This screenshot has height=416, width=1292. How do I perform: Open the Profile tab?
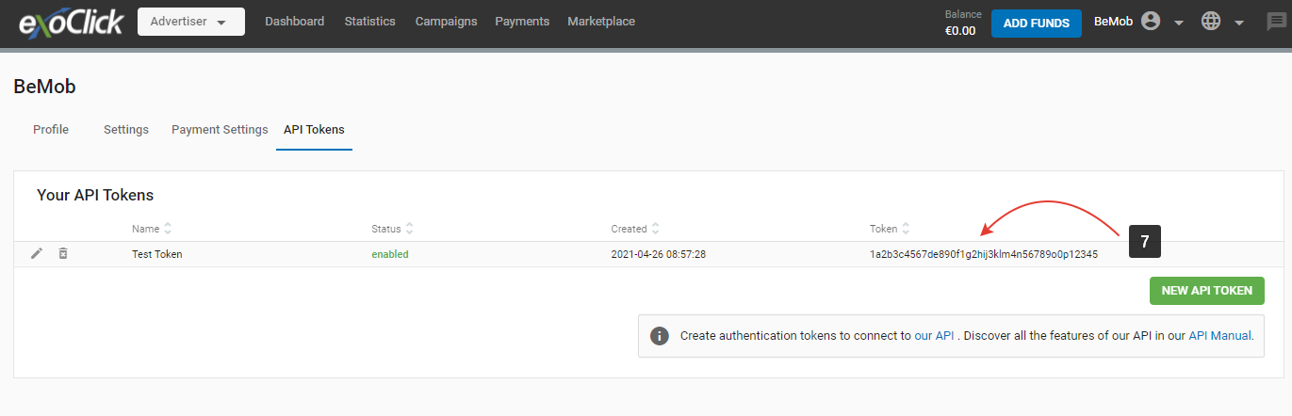(51, 130)
